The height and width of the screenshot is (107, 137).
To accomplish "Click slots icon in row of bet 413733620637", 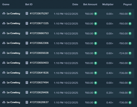I will pos(4,102).
